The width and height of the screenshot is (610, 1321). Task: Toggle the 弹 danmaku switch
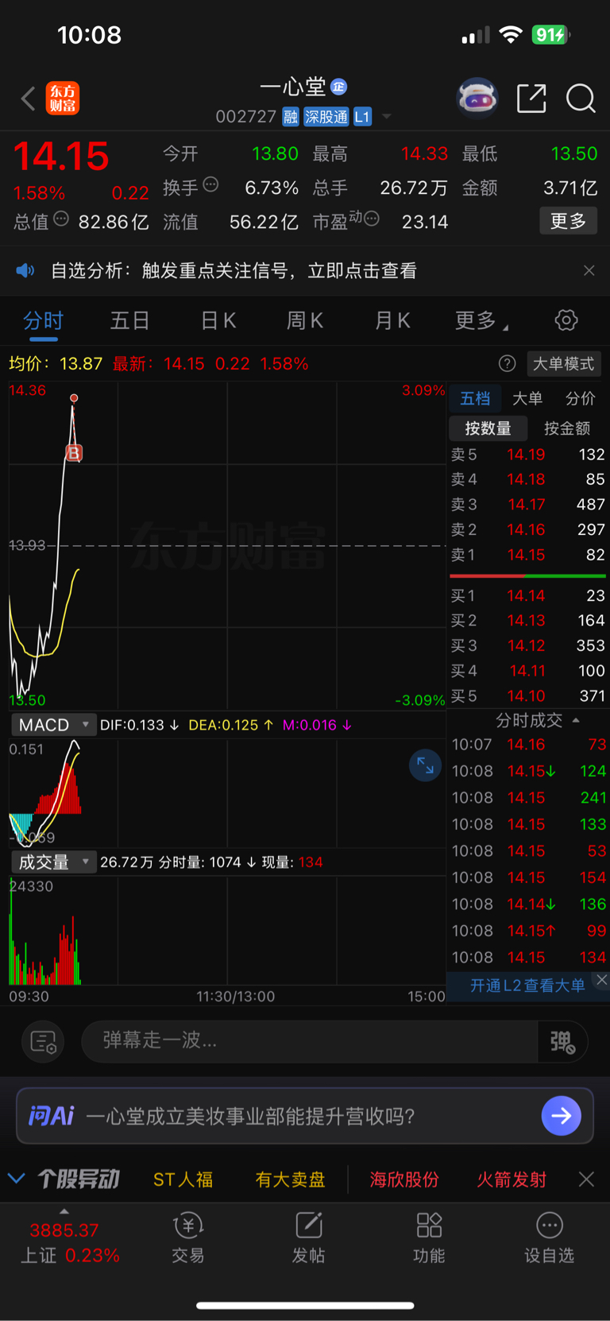(x=562, y=1041)
